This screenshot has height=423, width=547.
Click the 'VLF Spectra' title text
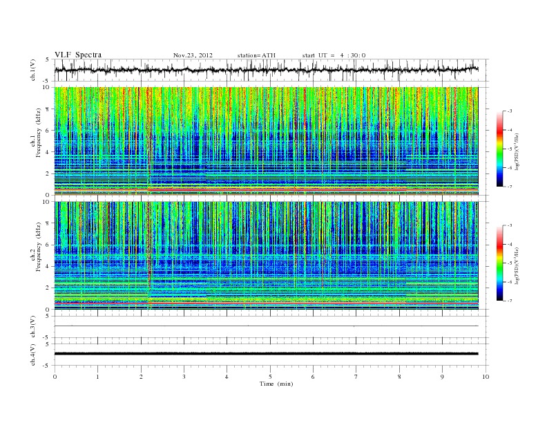pyautogui.click(x=78, y=55)
